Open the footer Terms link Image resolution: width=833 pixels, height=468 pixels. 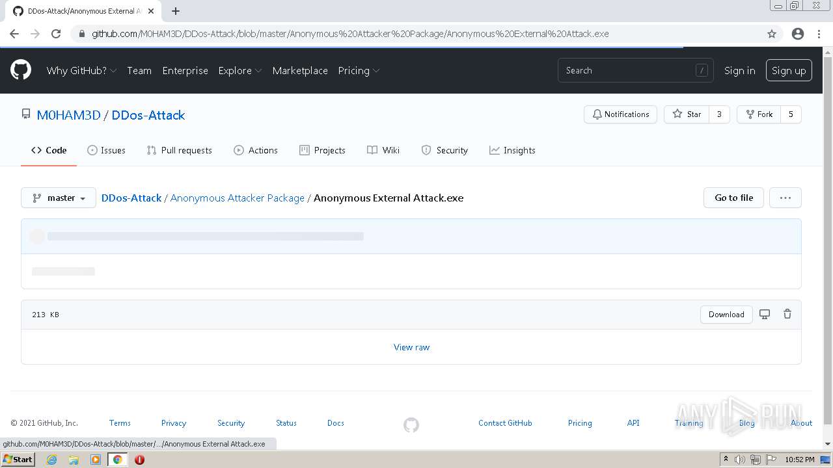pyautogui.click(x=120, y=422)
